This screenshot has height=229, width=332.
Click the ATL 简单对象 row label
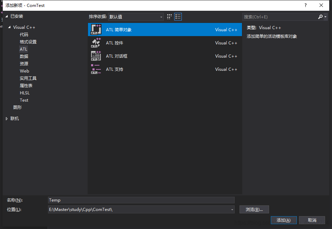[x=119, y=30]
